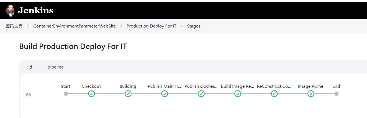The image size is (367, 118).
Task: Select the Build Image Re... stage checkmark
Action: tap(238, 94)
